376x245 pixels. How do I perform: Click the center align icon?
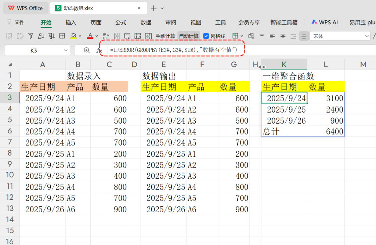[283, 36]
